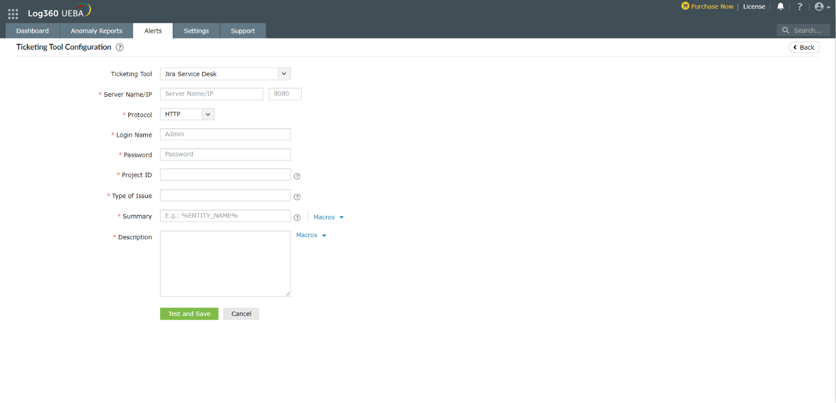Viewport: 836px width, 403px height.
Task: Click the search magnifier icon
Action: [786, 30]
